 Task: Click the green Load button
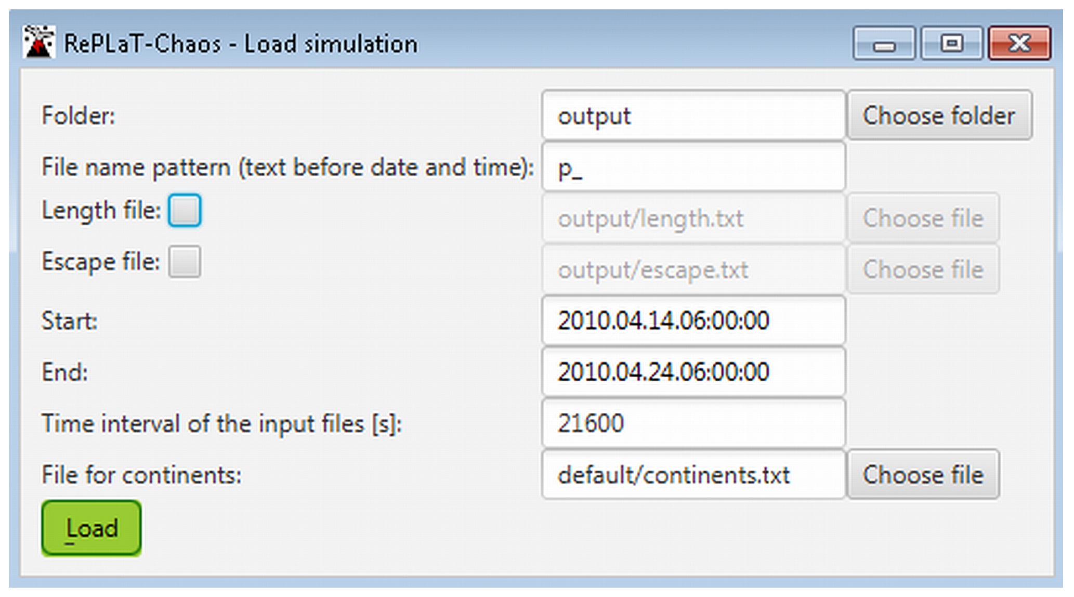(91, 528)
